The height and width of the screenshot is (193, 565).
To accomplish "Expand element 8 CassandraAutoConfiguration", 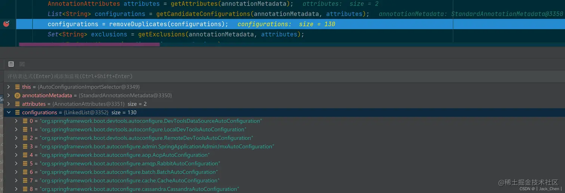I will tap(16, 189).
